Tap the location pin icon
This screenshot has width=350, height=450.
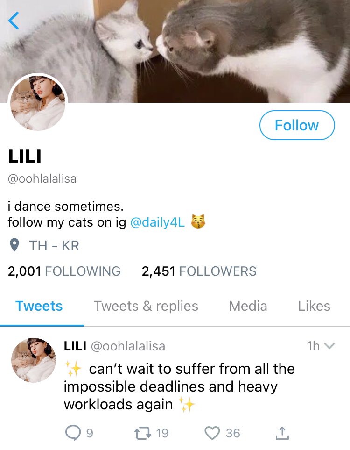pos(14,245)
